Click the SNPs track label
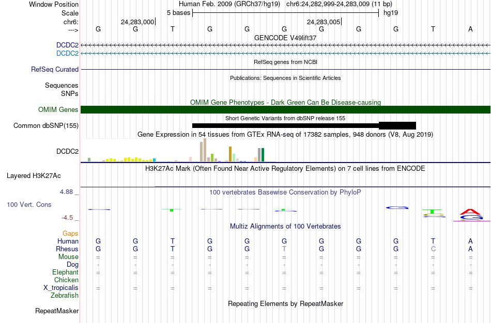 [70, 93]
